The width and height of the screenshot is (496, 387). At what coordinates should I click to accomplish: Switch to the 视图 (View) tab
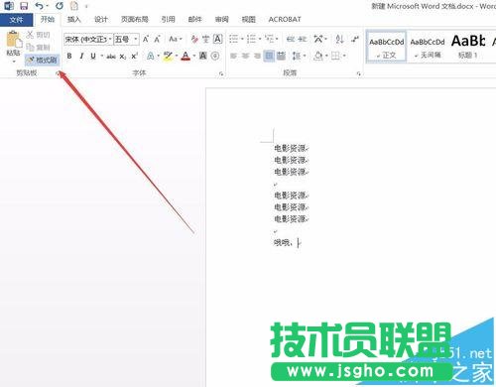tap(248, 19)
